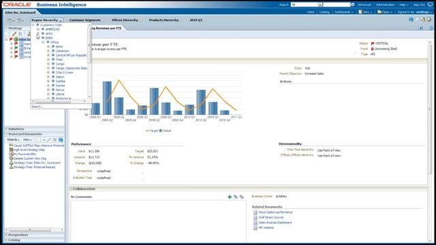Open the Customer Segments dropdown

coord(87,20)
